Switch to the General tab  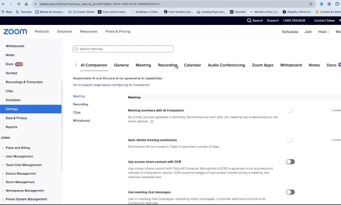point(121,65)
